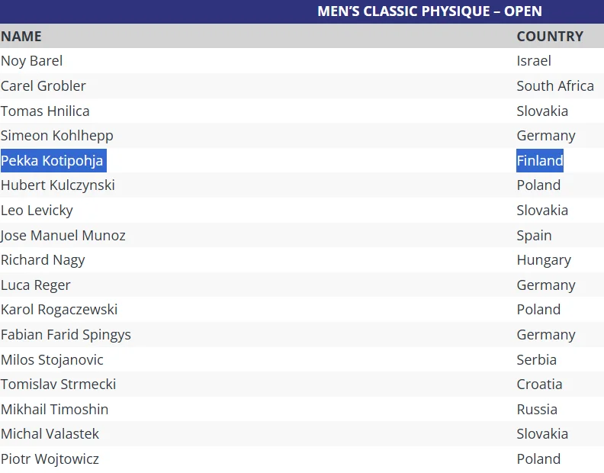Click the Serbia country cell
This screenshot has height=473, width=604.
click(x=536, y=360)
